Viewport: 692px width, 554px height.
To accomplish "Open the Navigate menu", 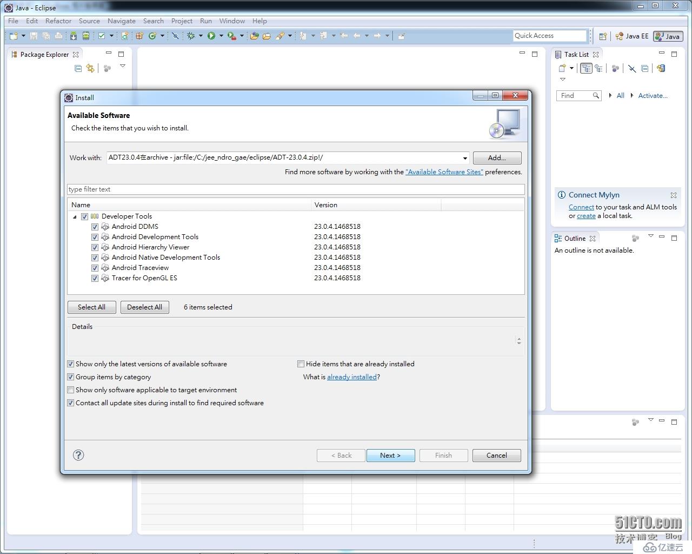I will tap(122, 21).
